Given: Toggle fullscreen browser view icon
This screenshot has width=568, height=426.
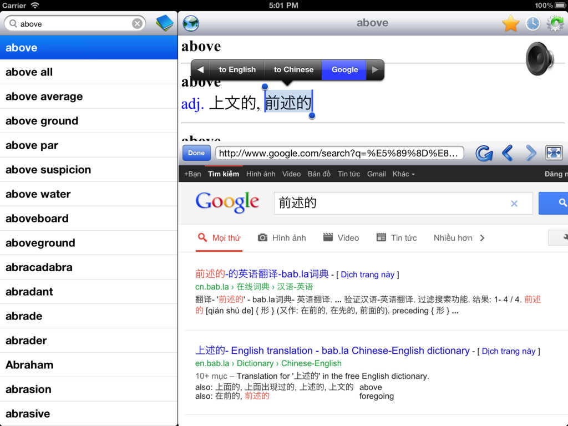Looking at the screenshot, I should point(554,153).
